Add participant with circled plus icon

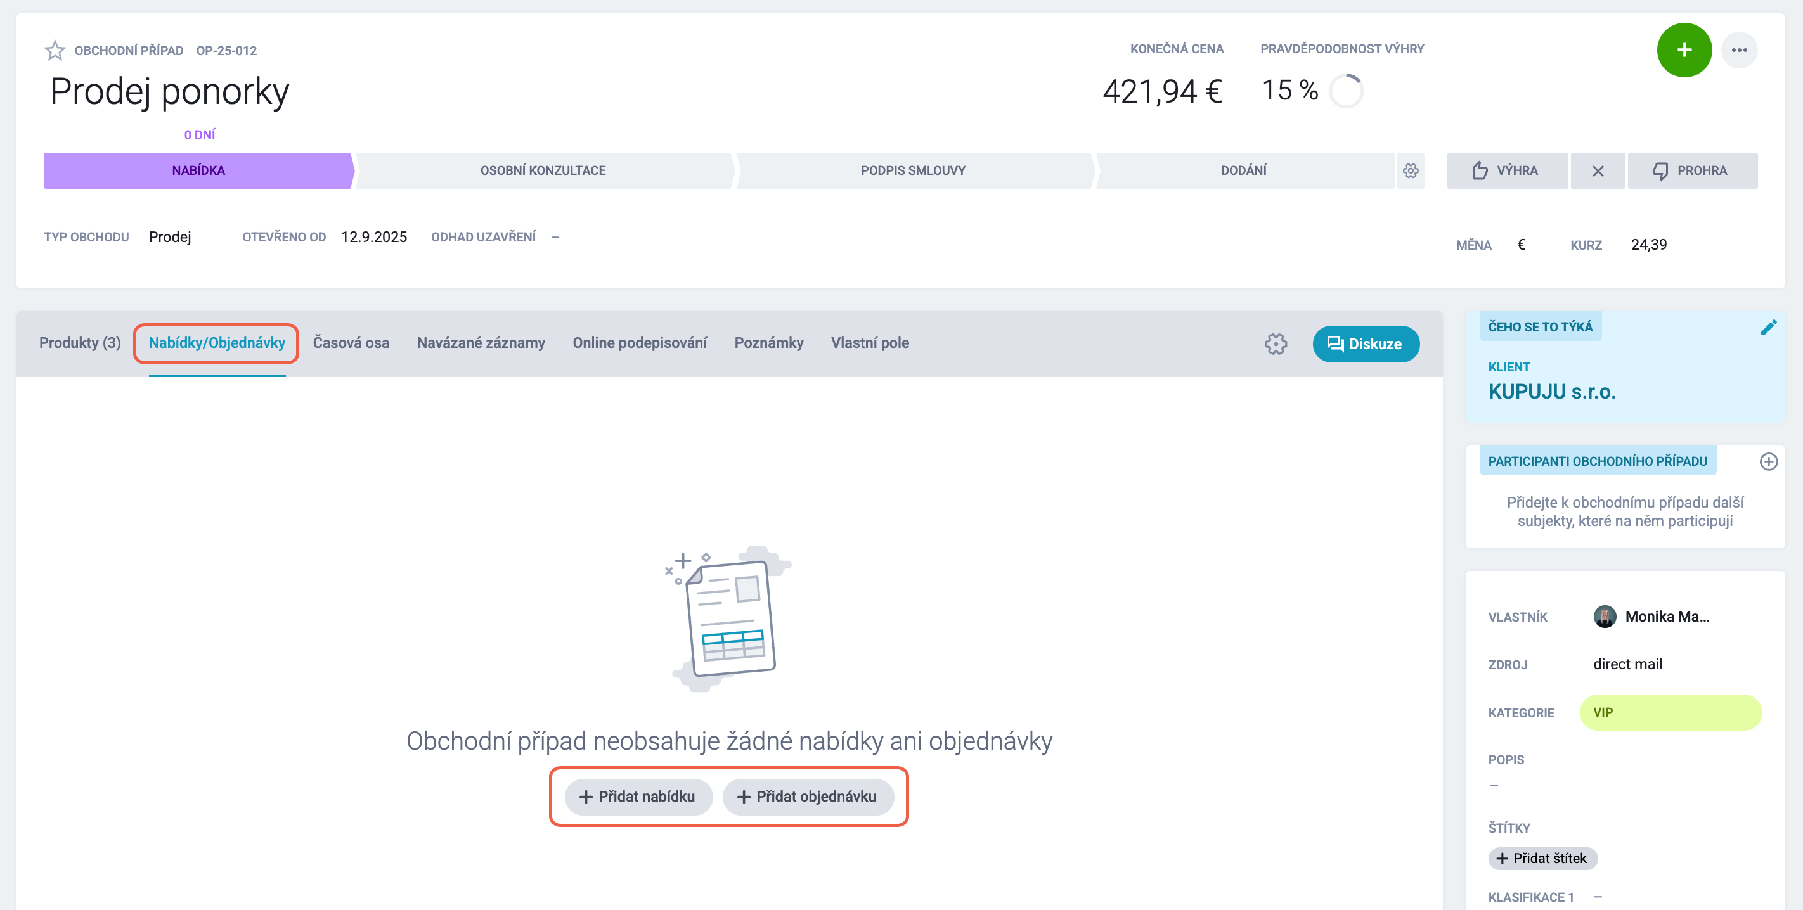point(1768,461)
